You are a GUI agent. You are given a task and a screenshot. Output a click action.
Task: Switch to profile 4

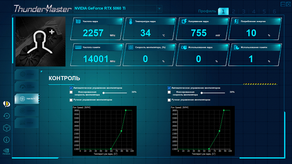click(254, 12)
